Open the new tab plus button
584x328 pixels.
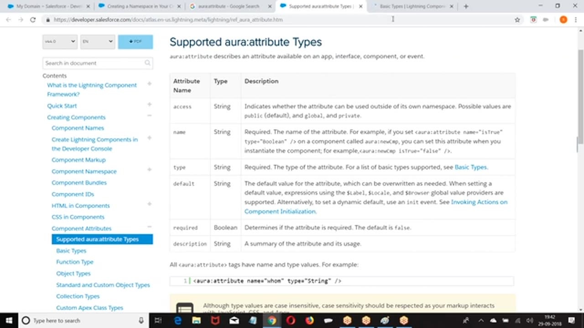466,6
